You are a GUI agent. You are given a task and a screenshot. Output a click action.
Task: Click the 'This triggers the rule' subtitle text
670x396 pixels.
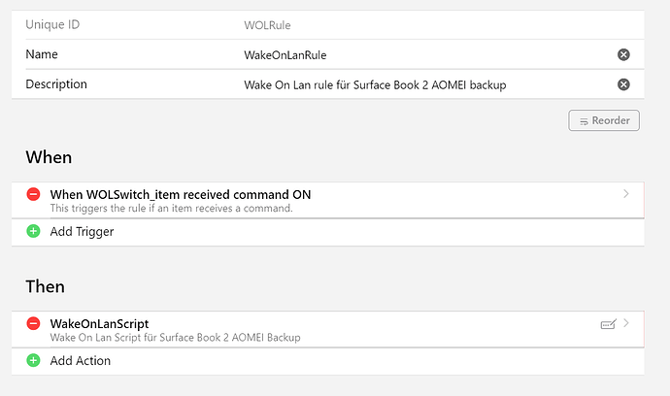[169, 208]
